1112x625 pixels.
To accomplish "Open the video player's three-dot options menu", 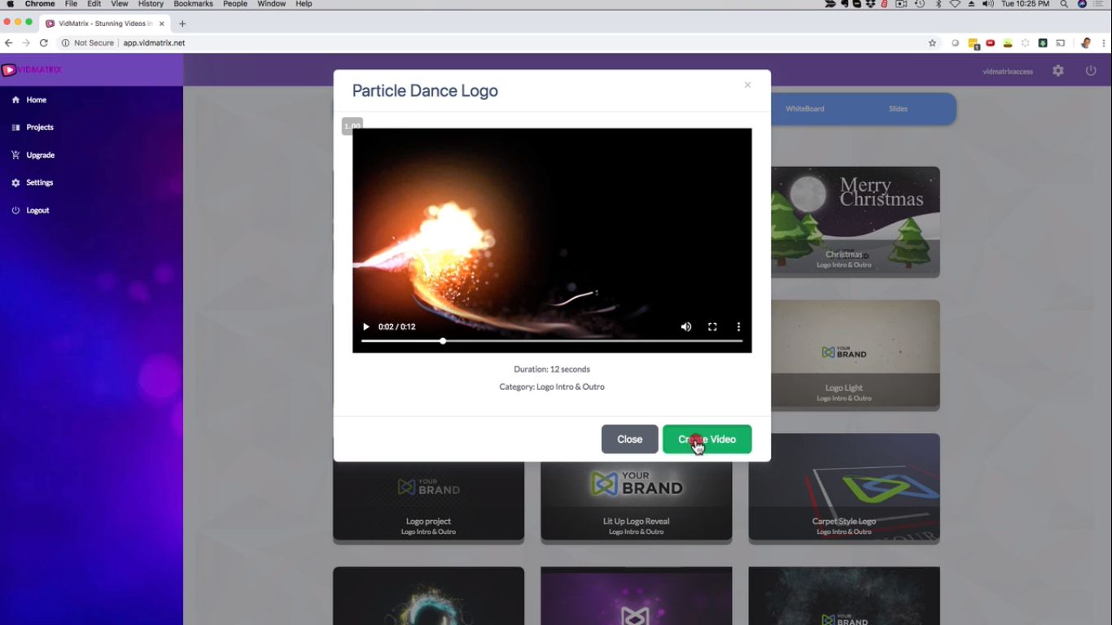I will point(738,326).
